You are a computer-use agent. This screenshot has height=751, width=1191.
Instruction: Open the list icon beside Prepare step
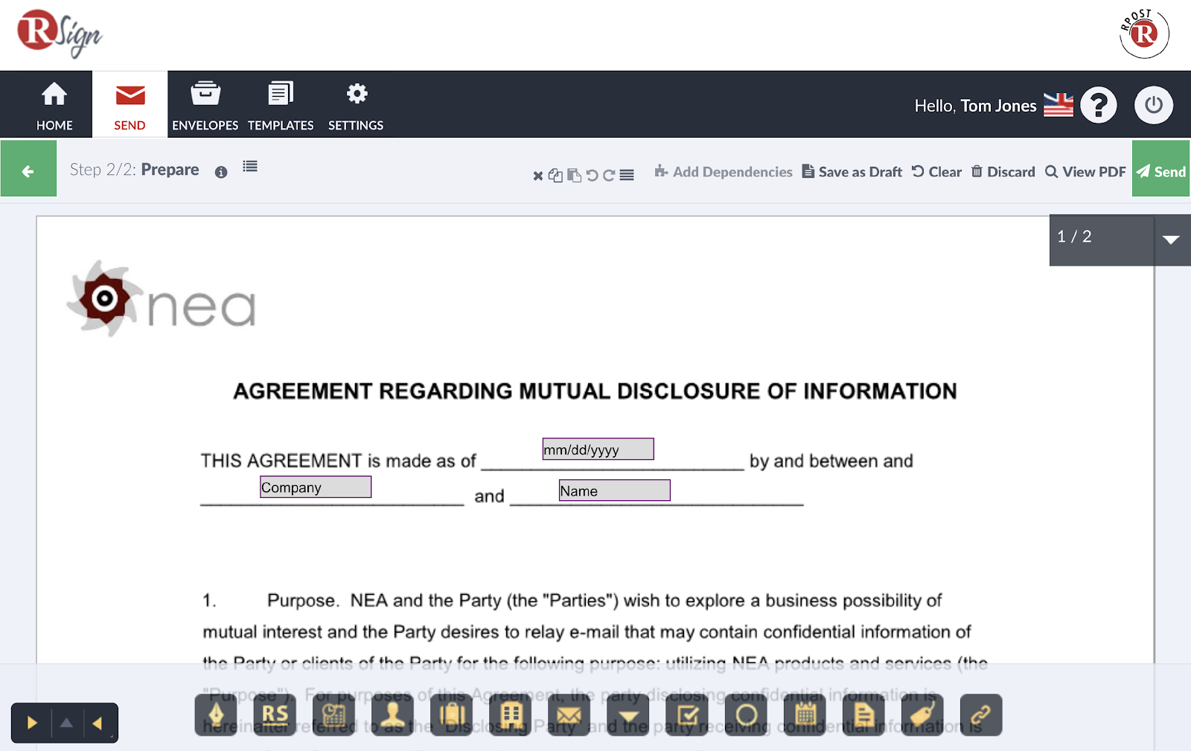point(250,167)
